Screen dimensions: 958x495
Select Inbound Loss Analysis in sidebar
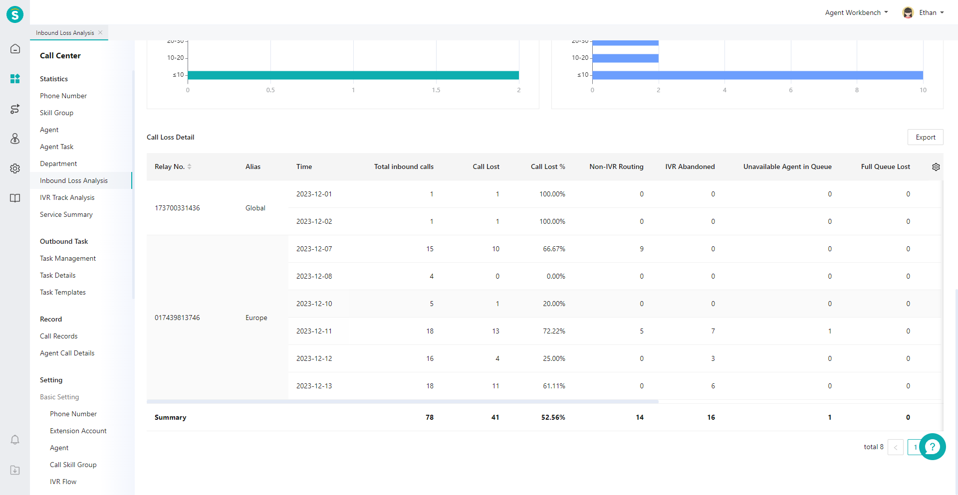tap(74, 180)
